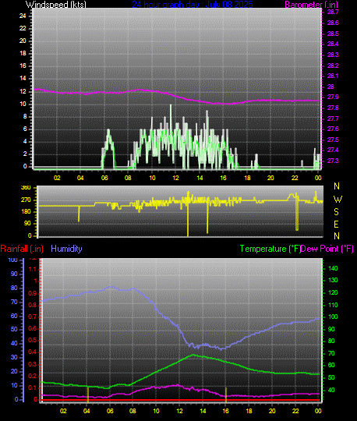The width and height of the screenshot is (357, 421).
Task: Click the E compass direction letter
Action: point(336,225)
